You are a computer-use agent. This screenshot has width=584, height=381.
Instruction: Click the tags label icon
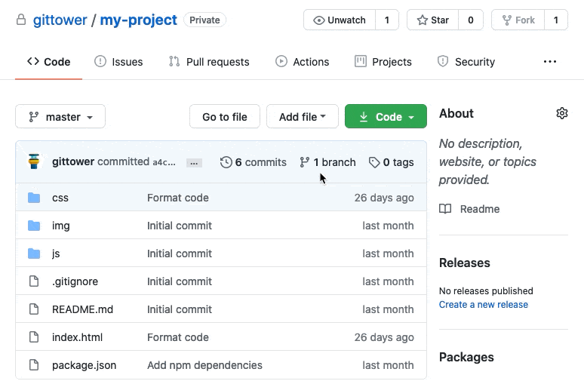click(x=373, y=162)
